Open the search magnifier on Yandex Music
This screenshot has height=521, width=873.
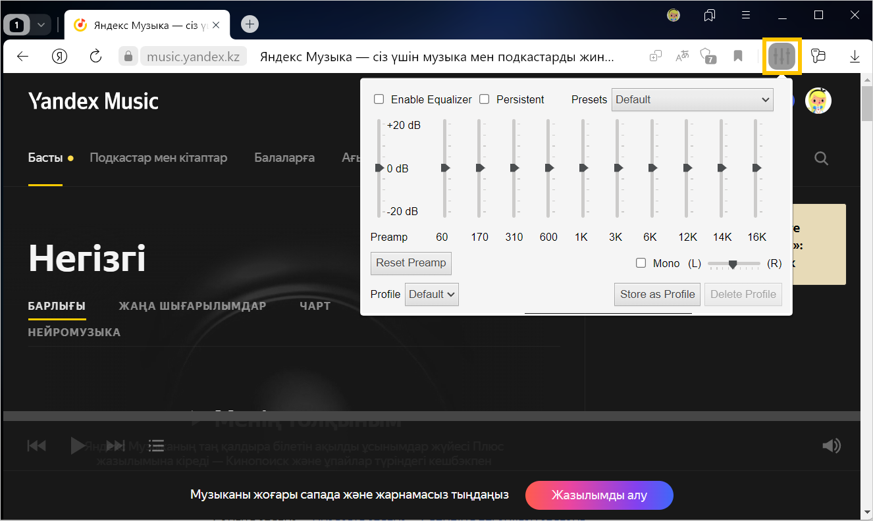coord(820,158)
